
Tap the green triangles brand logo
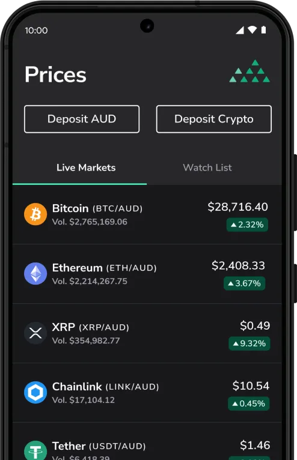point(250,71)
